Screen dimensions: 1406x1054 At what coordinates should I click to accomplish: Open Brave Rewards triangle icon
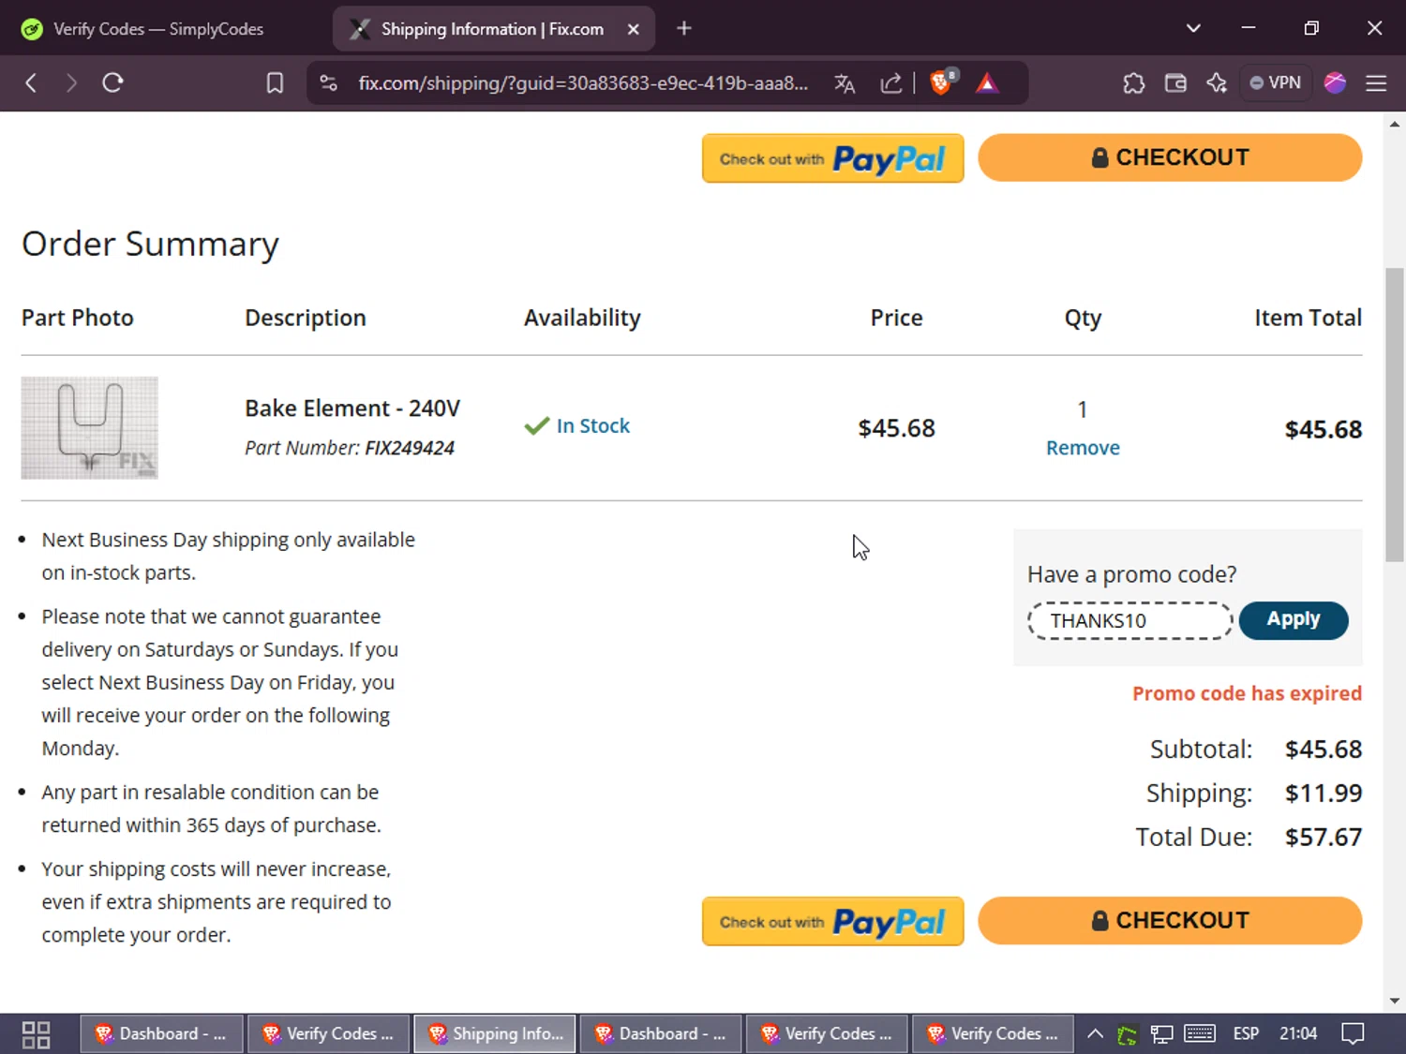click(x=987, y=83)
